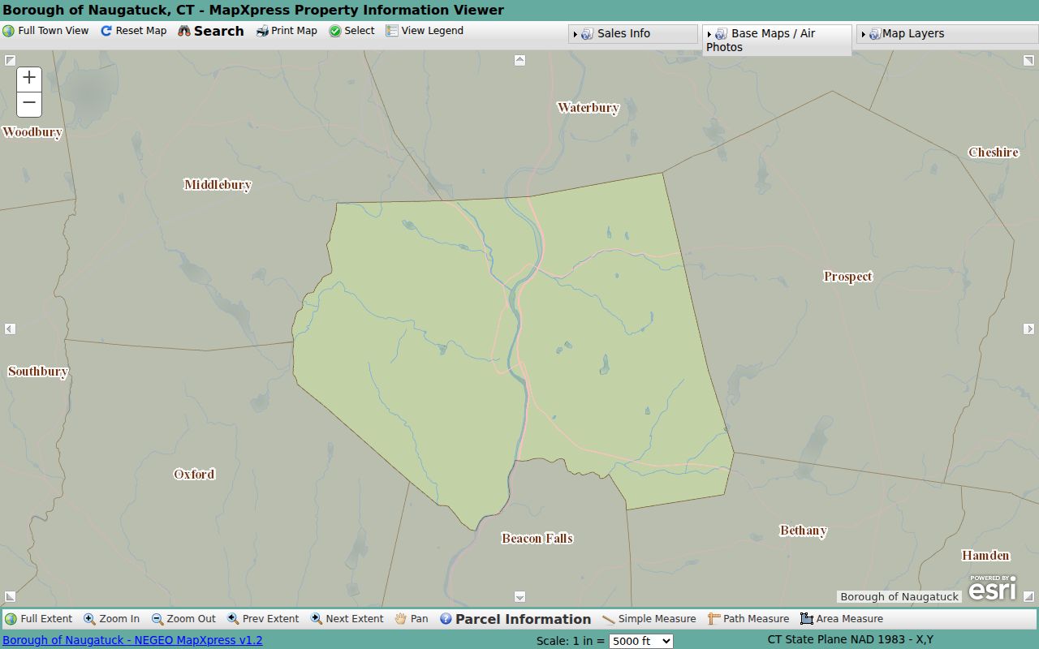Open View Legend list icon
Viewport: 1039px width, 649px height.
click(392, 31)
